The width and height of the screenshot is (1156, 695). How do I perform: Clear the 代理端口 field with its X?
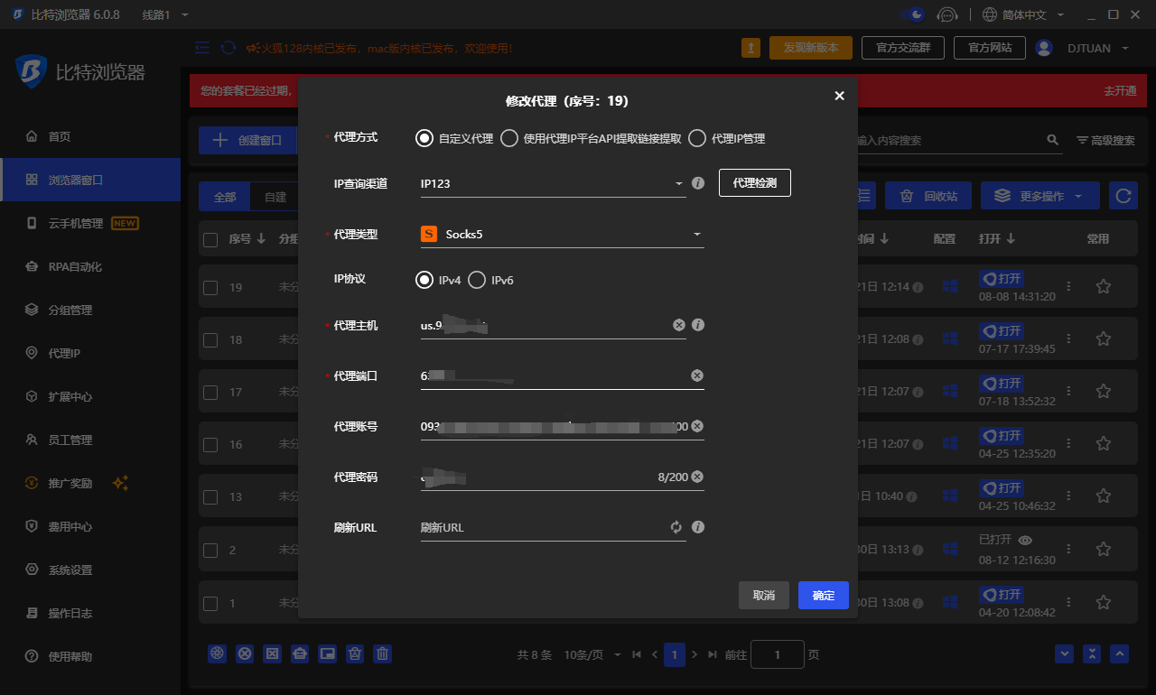click(697, 375)
